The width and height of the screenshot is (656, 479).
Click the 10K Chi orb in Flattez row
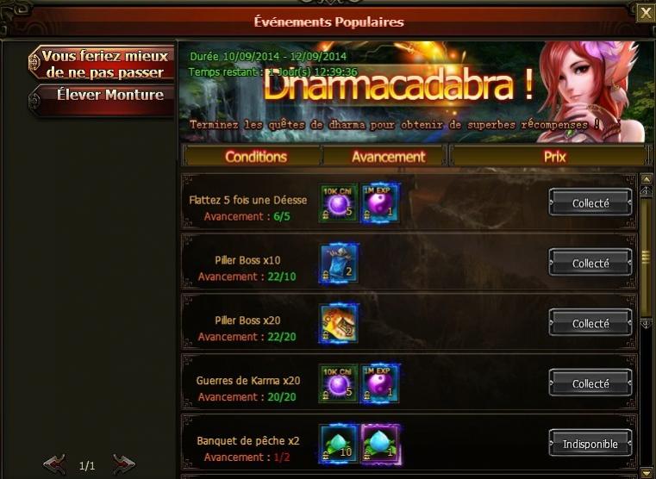point(338,202)
